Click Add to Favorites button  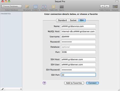[74, 83]
